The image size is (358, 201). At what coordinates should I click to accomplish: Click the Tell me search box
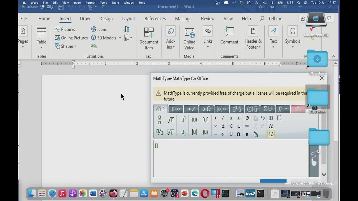click(x=271, y=19)
